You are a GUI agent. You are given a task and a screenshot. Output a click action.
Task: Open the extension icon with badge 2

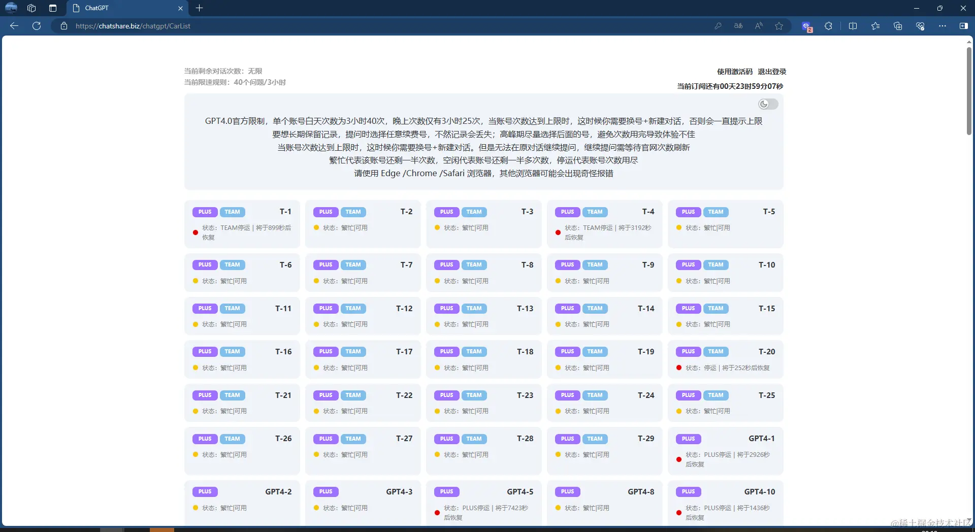(x=806, y=26)
